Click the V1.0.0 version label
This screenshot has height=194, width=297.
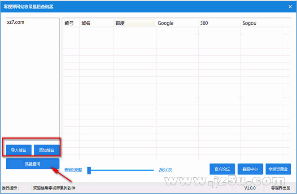point(250,188)
